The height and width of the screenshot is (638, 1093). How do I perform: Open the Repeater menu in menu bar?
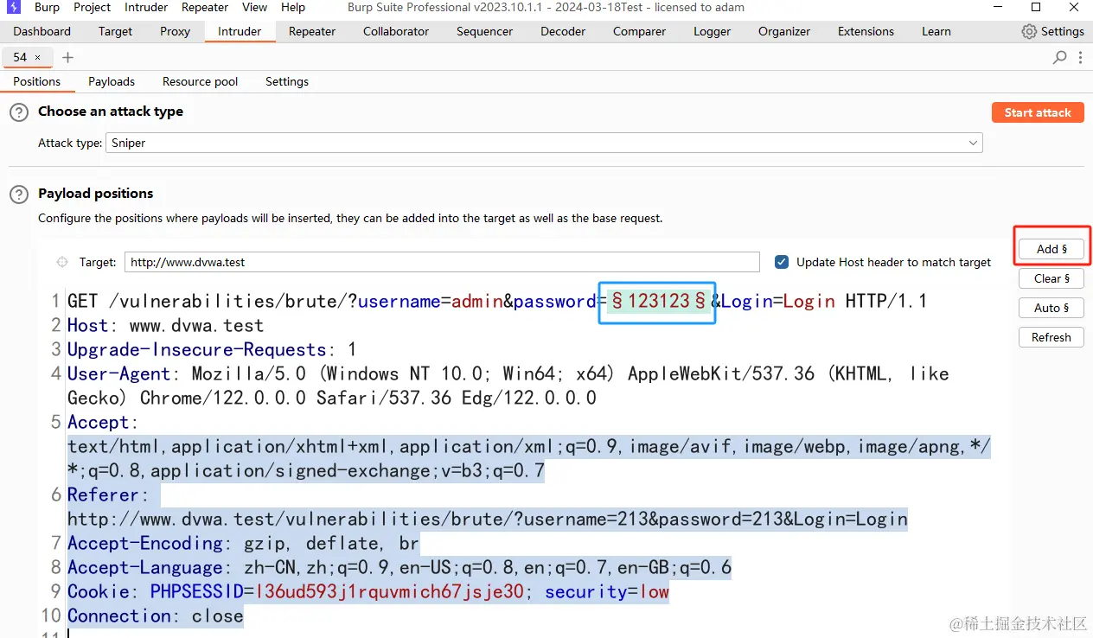pos(205,7)
